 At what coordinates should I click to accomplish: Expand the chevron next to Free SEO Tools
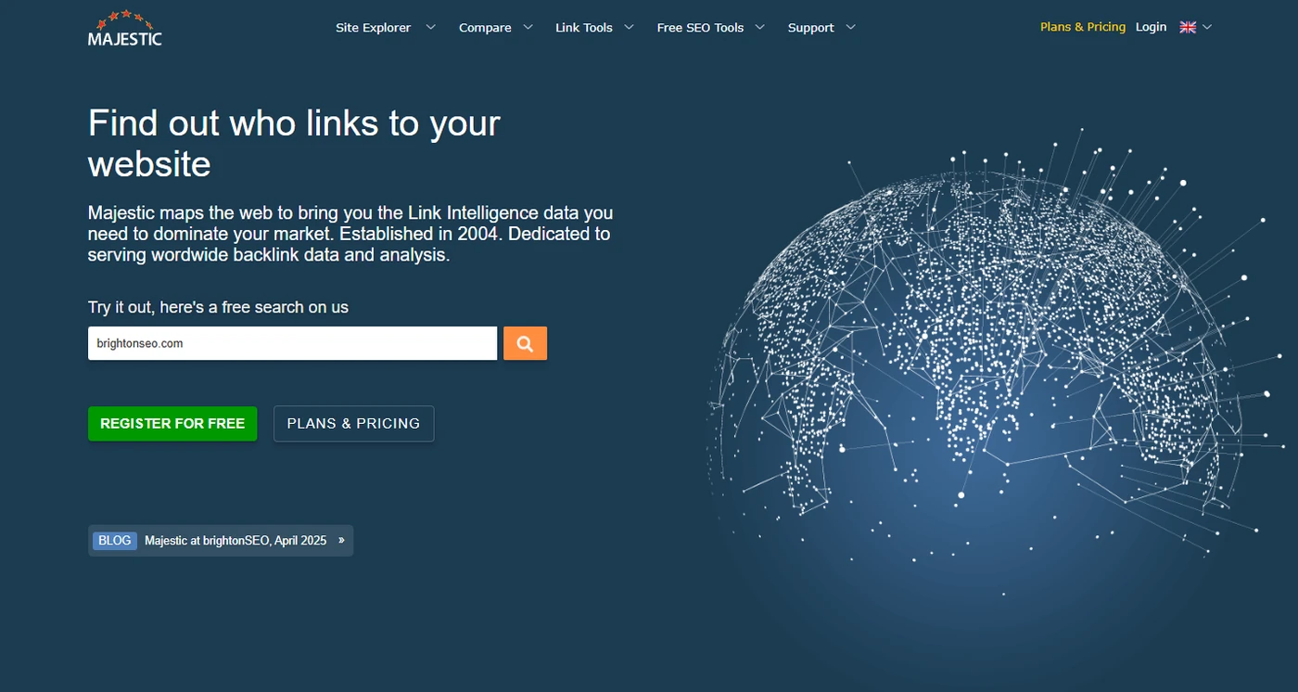(x=760, y=27)
